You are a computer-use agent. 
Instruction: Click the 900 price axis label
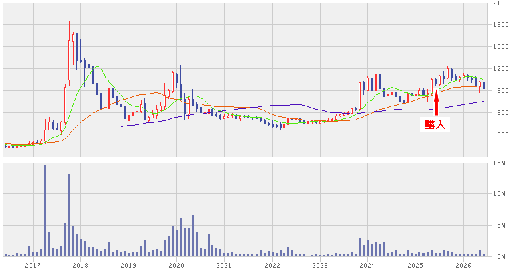(502, 91)
